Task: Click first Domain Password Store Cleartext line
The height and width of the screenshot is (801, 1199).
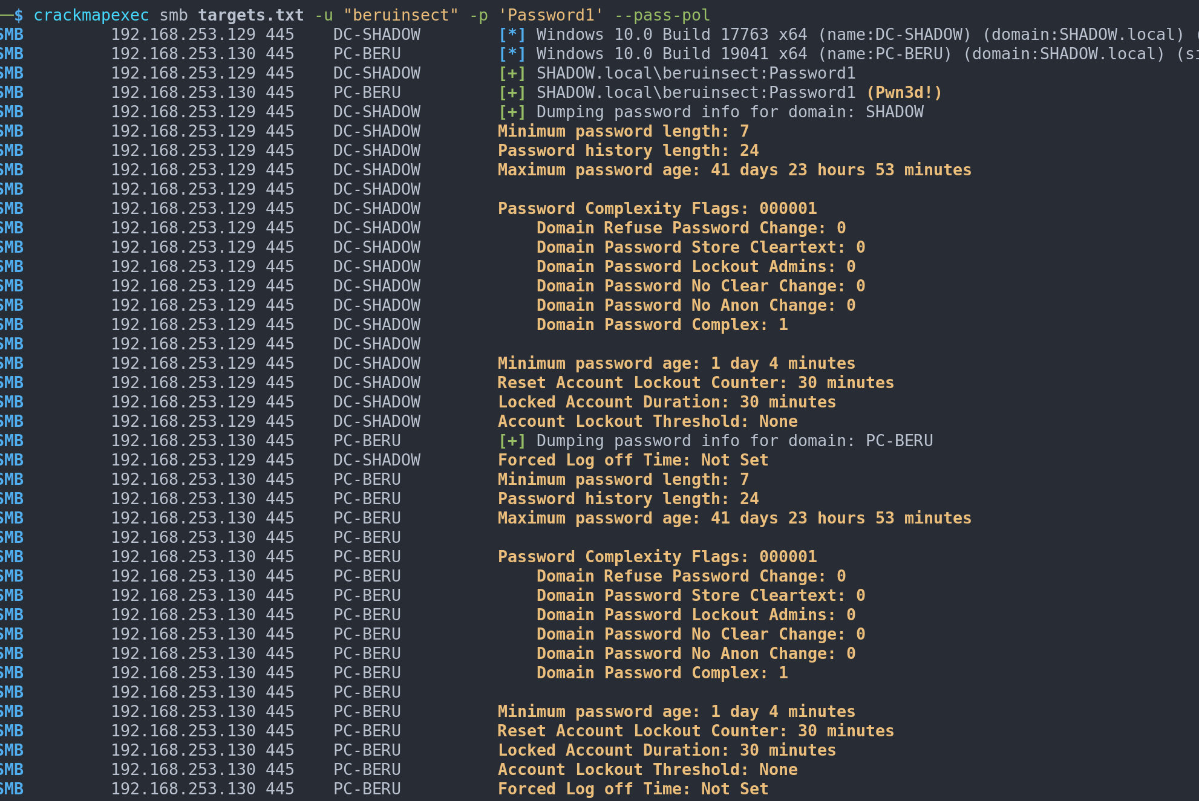Action: click(x=701, y=247)
